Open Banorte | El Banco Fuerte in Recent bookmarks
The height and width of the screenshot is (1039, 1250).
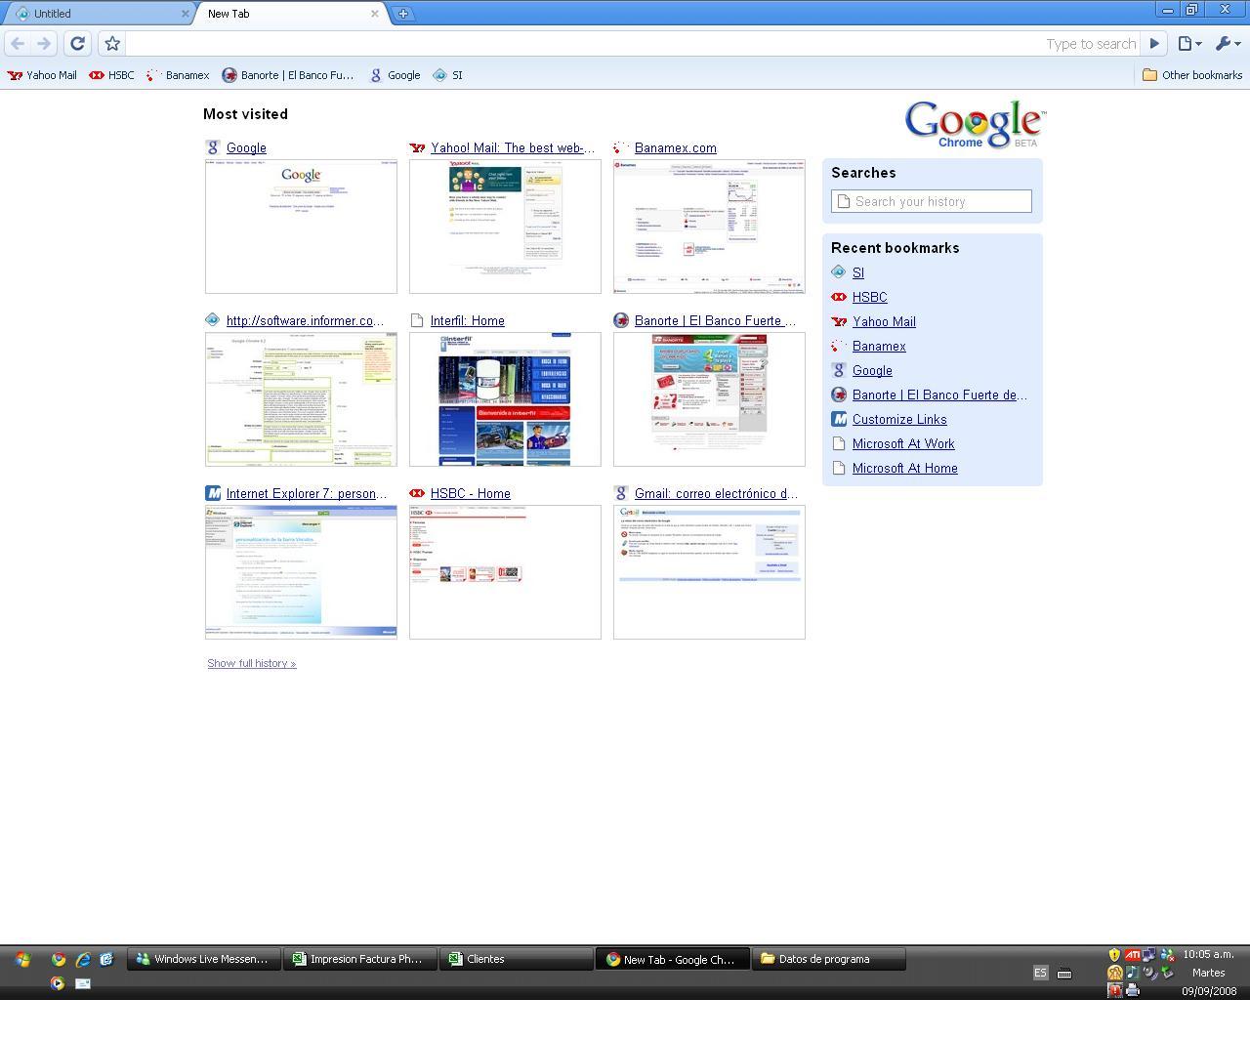pyautogui.click(x=939, y=395)
